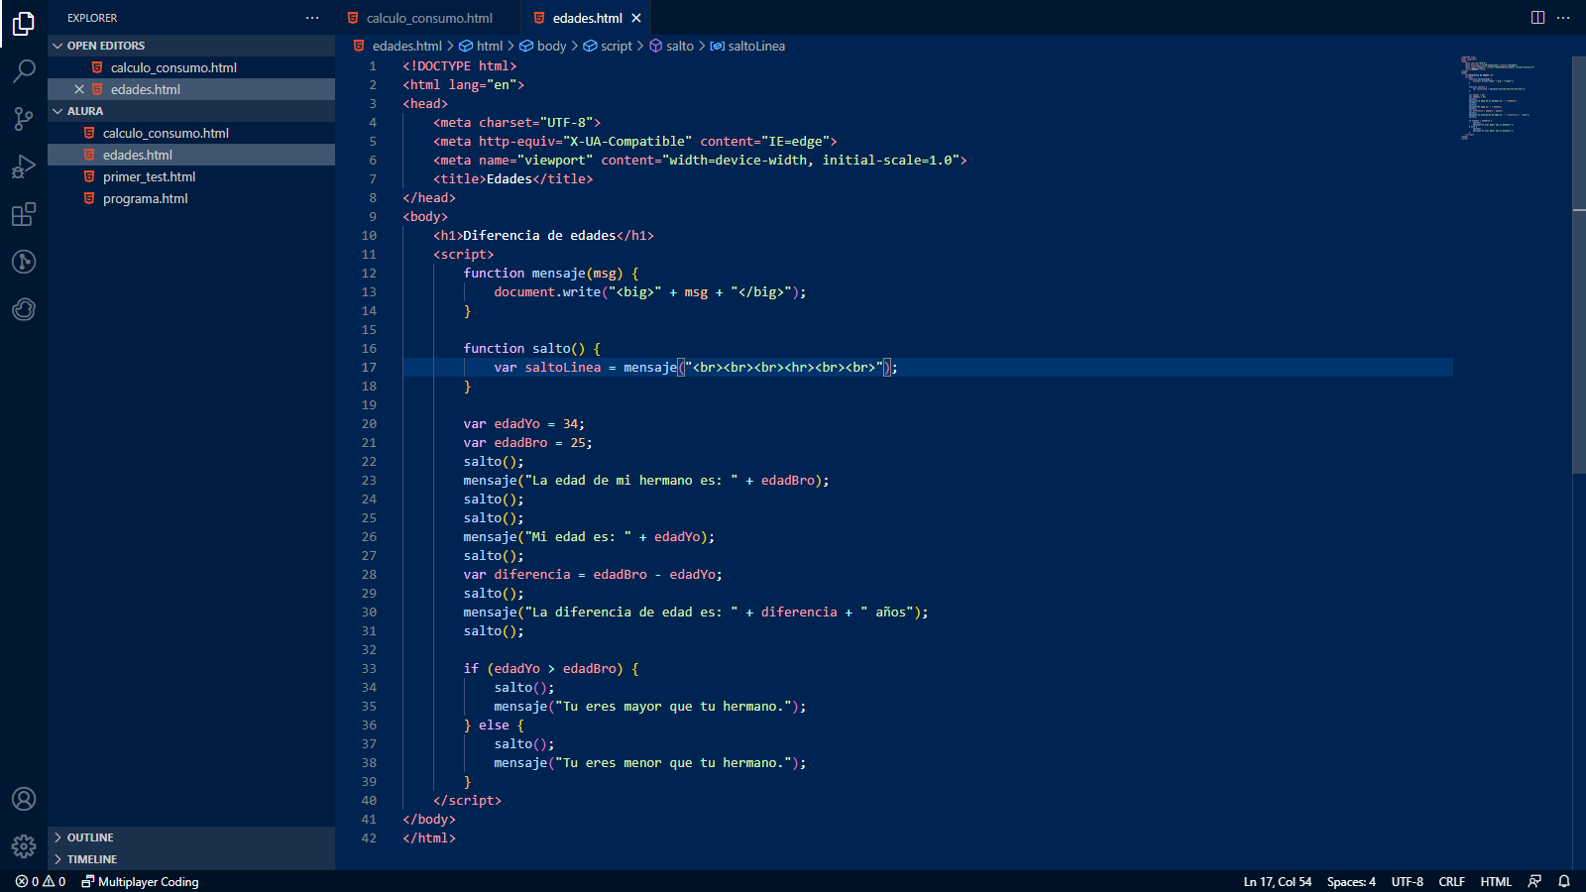Close edades.html in Open Editors list
1586x892 pixels.
pyautogui.click(x=79, y=89)
